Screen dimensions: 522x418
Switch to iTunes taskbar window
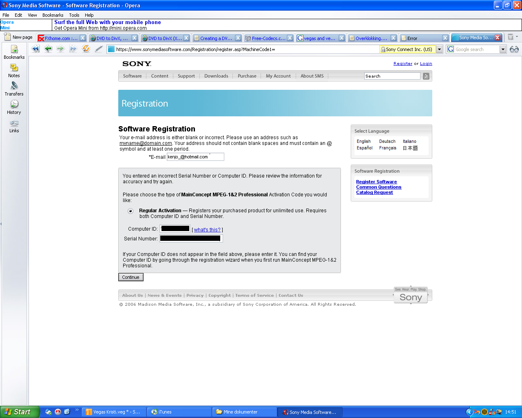(x=179, y=412)
